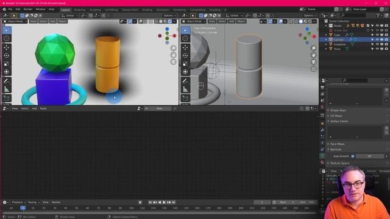Open the Render menu

[28, 10]
